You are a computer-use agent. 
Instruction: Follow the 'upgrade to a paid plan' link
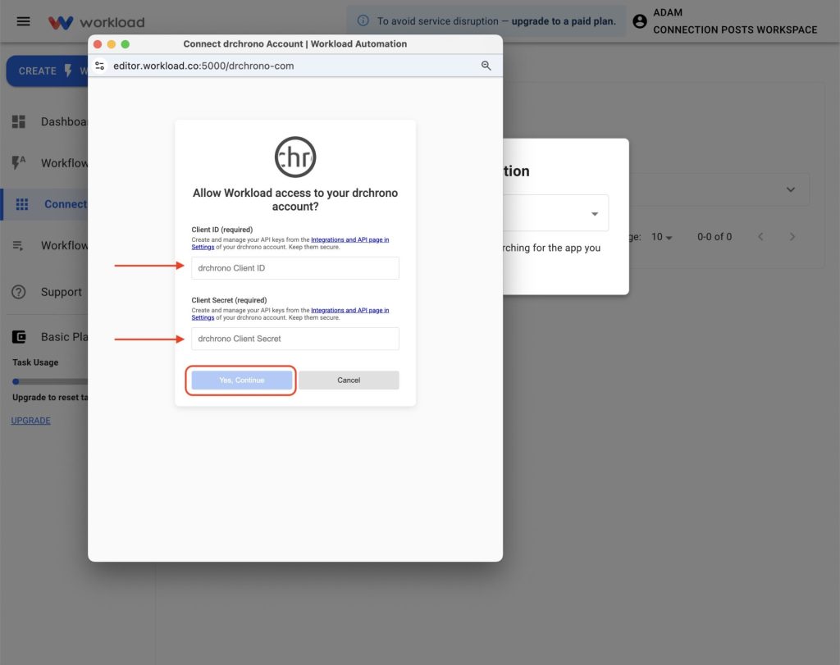564,21
